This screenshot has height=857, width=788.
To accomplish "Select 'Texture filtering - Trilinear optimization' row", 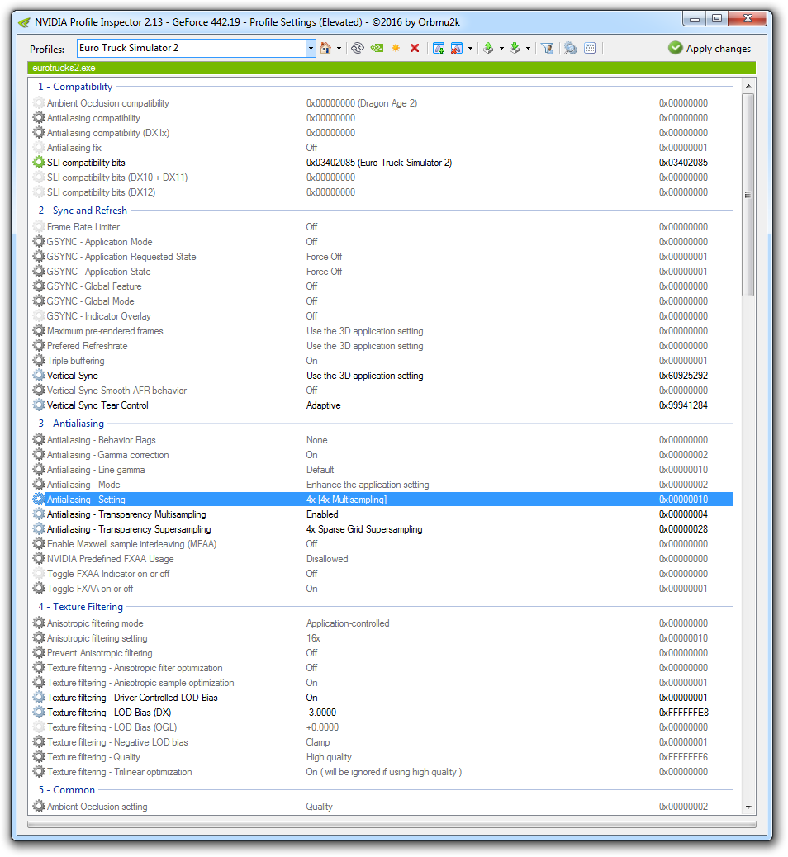I will pyautogui.click(x=382, y=772).
